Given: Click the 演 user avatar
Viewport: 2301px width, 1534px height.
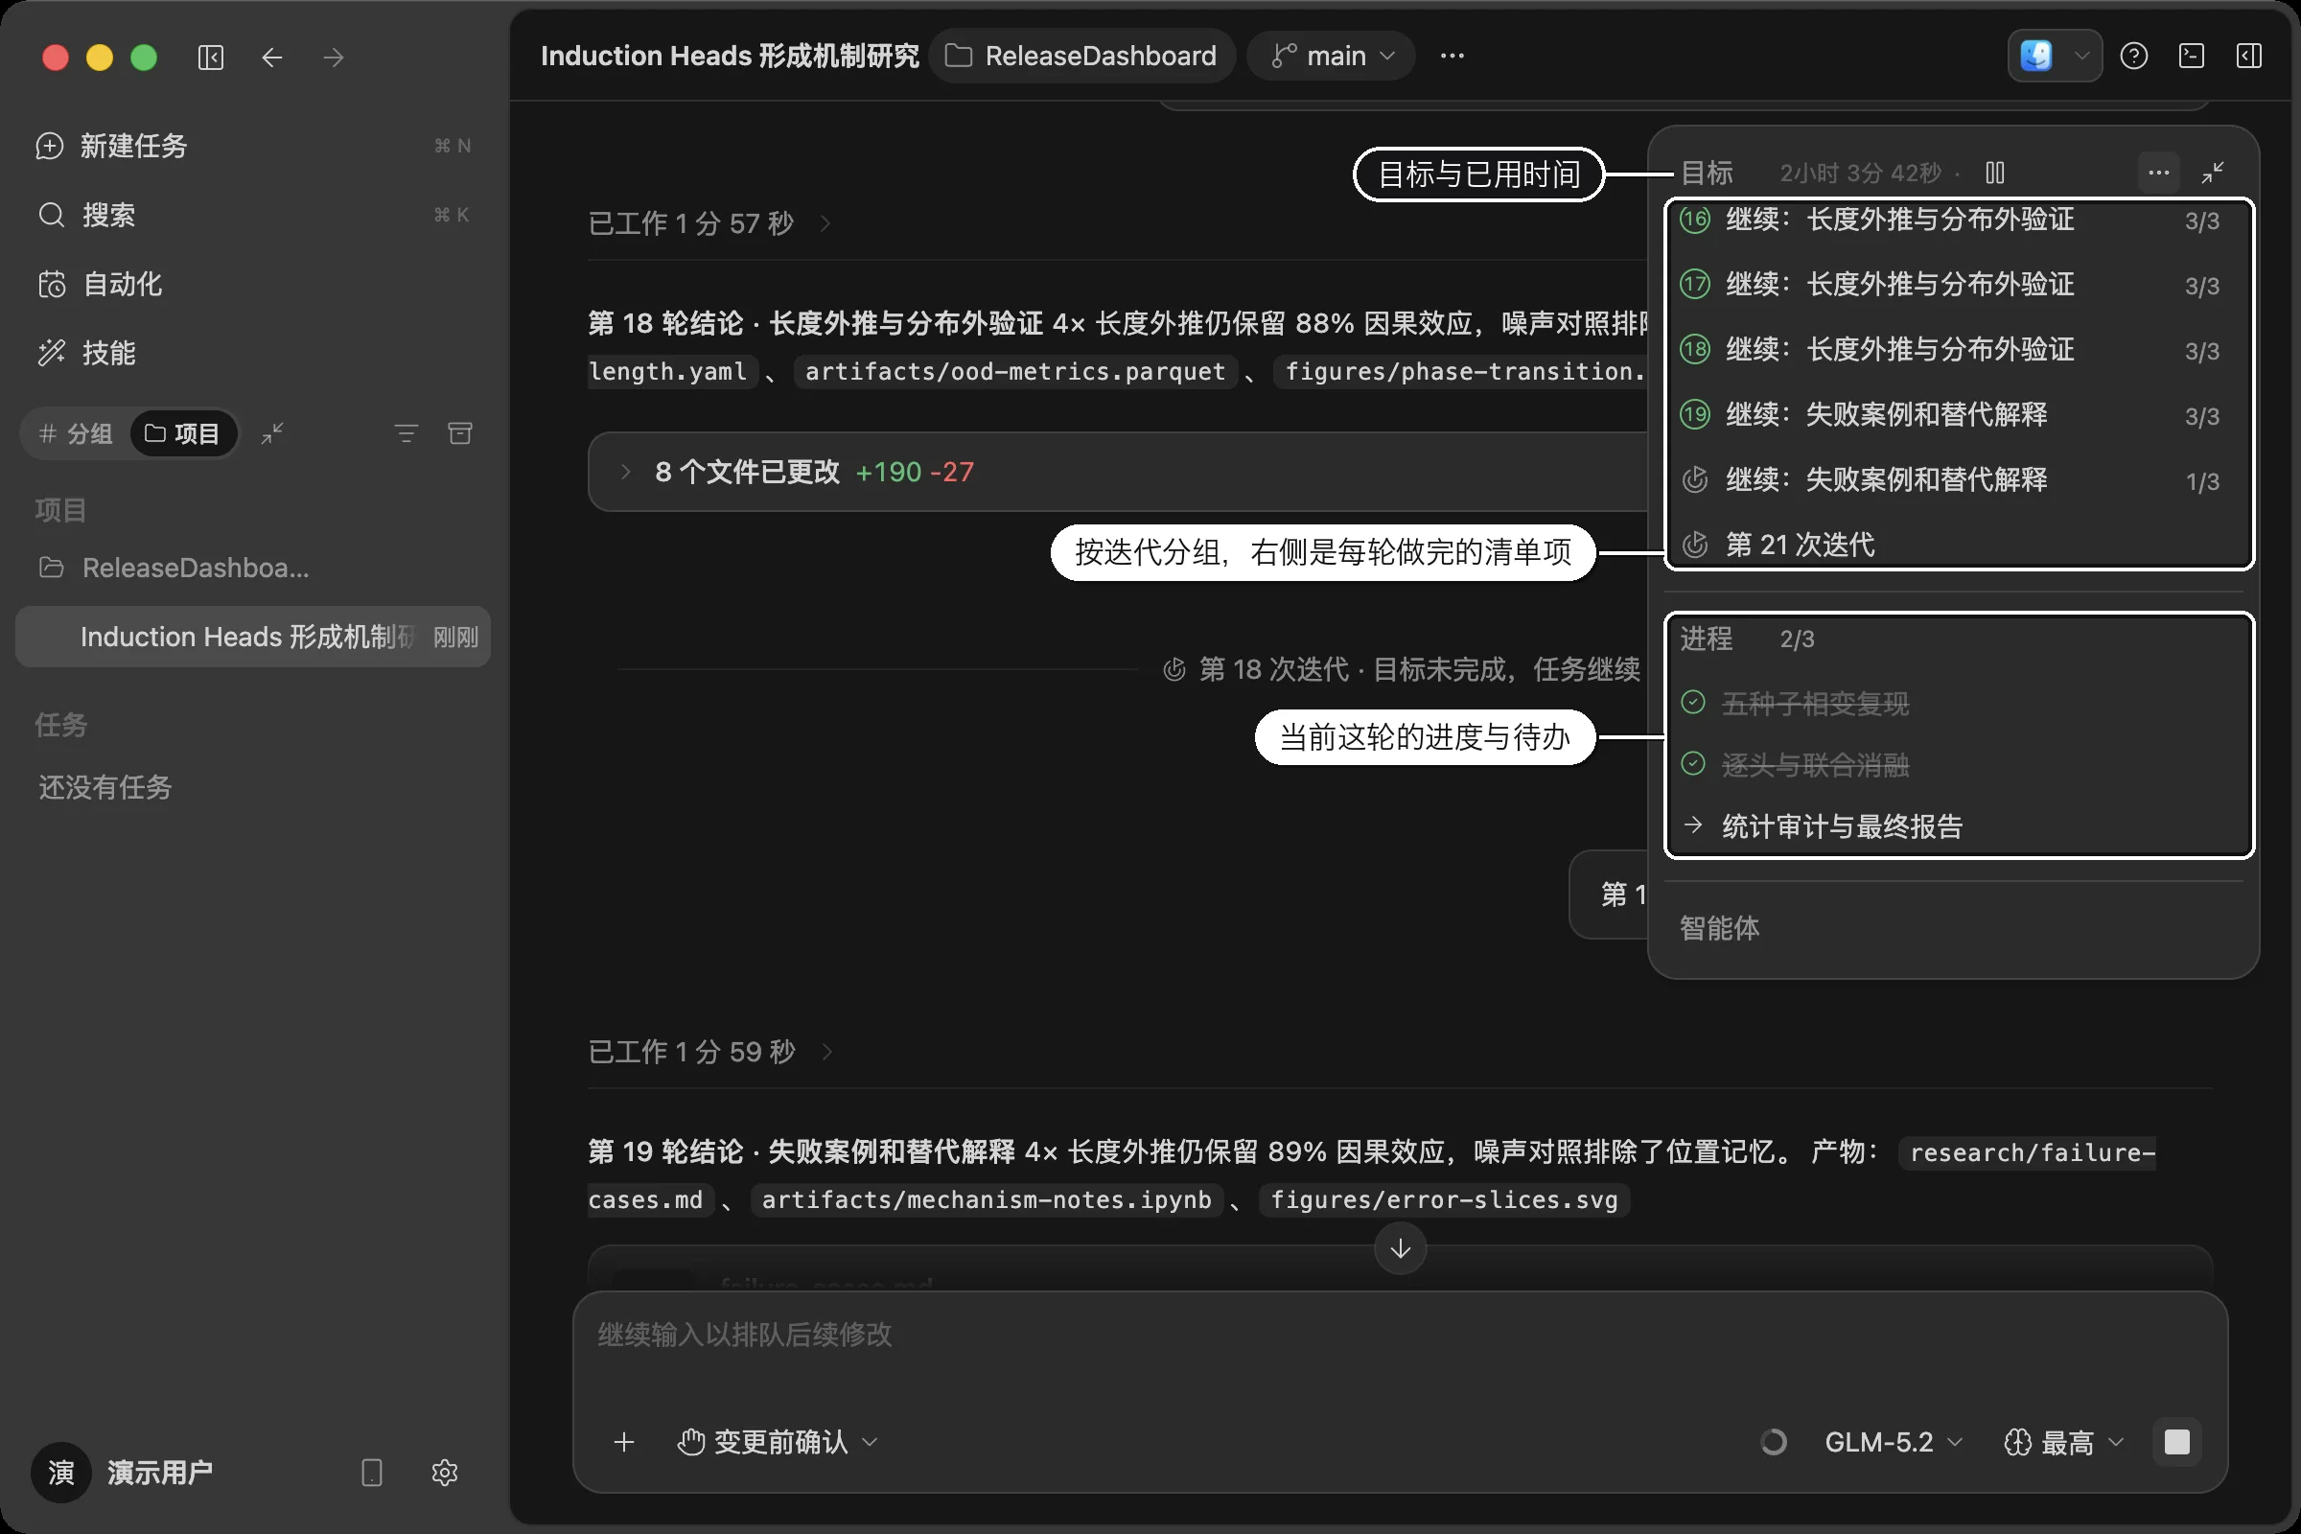Looking at the screenshot, I should pos(60,1473).
